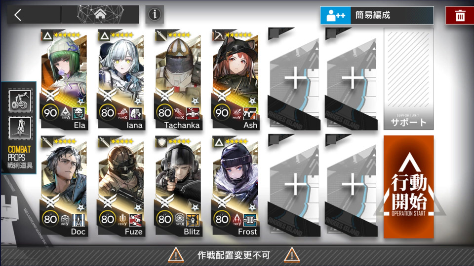Select the Frost operator card
Viewport: 474px width, 266px height.
click(236, 186)
